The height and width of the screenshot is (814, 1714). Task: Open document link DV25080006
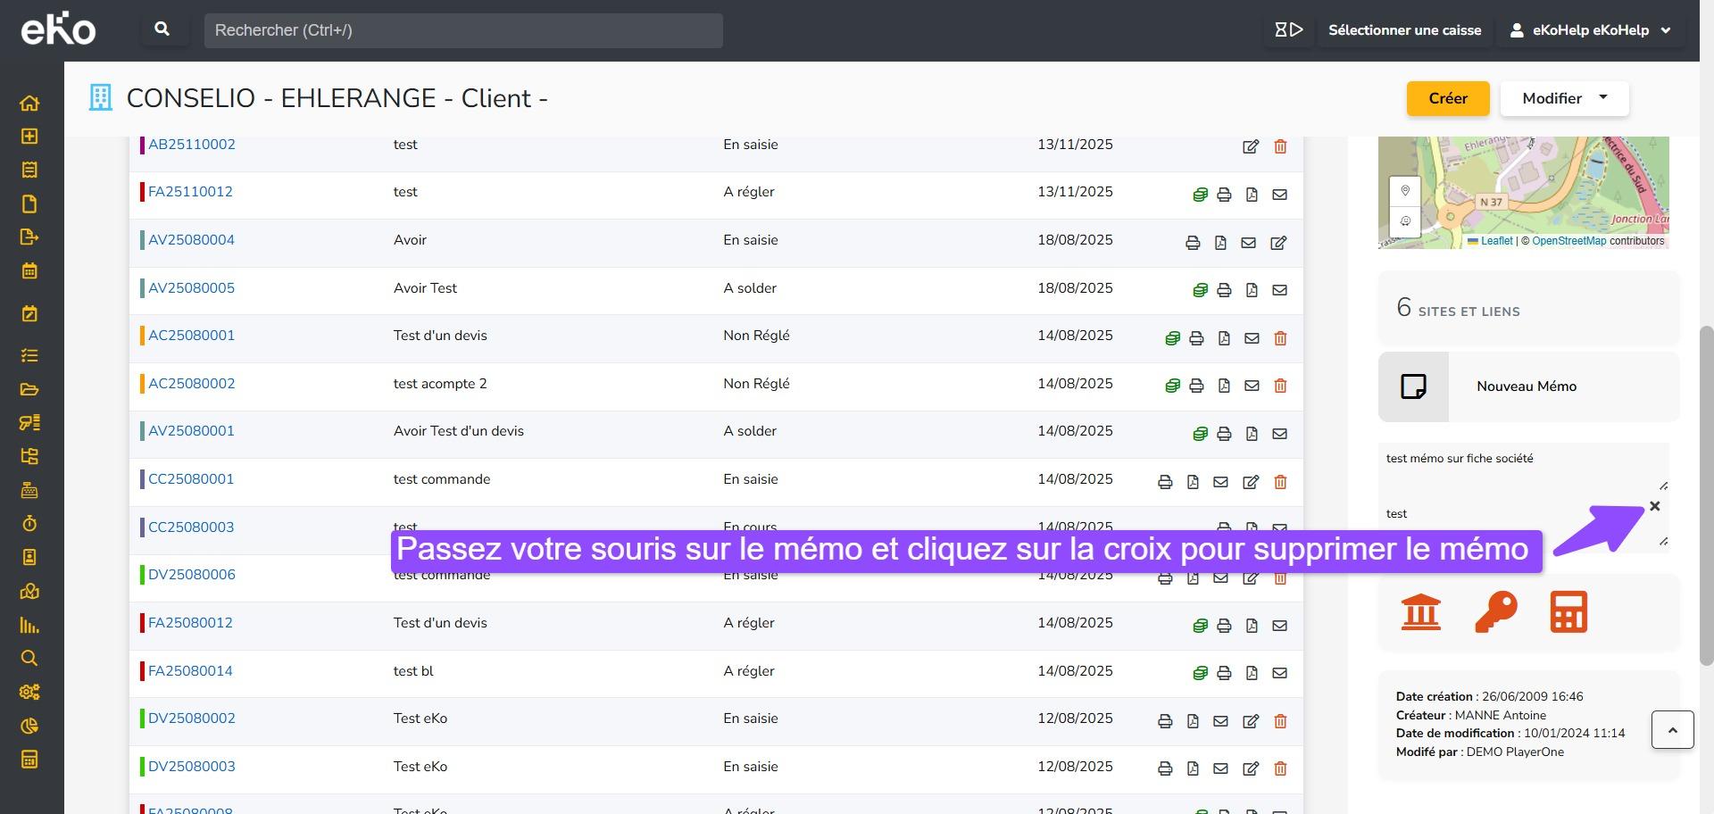pos(192,575)
